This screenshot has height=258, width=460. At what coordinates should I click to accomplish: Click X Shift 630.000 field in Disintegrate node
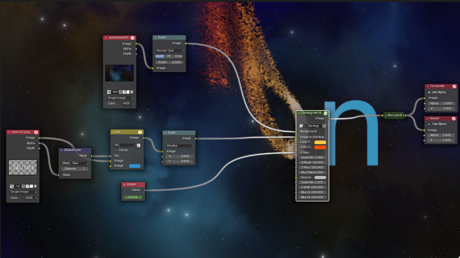[312, 187]
